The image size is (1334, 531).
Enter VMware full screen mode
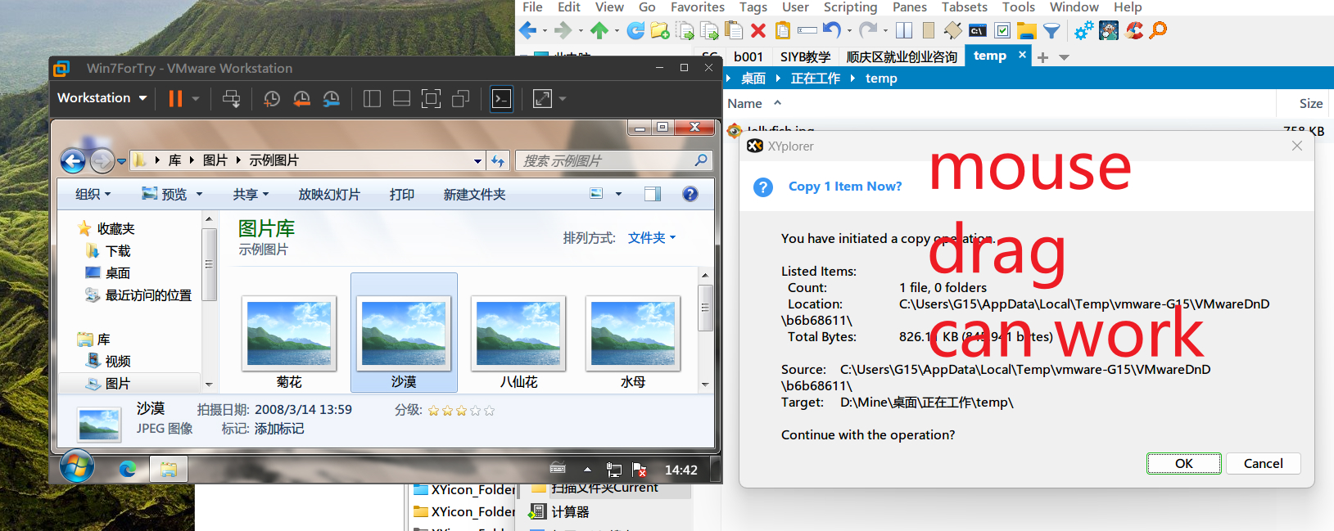coord(431,99)
